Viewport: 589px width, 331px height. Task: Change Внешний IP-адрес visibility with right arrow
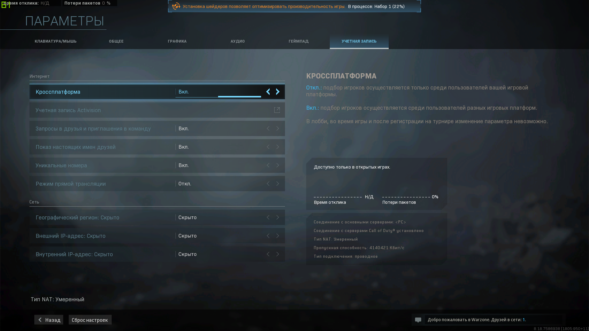click(278, 236)
